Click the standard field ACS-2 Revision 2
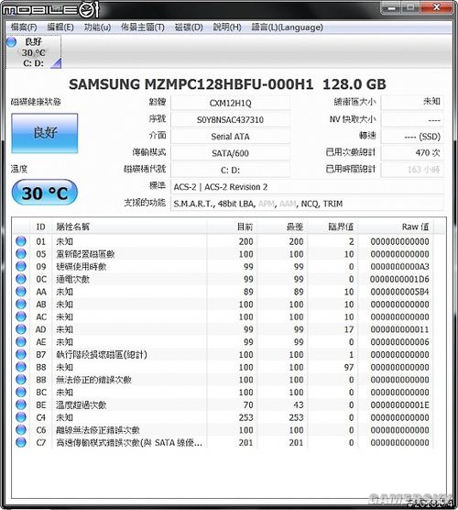This screenshot has height=510, width=458. pyautogui.click(x=307, y=187)
